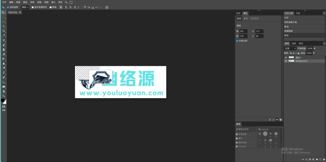The image size is (326, 162).
Task: Select the Path Selection tool
Action: pos(4,82)
